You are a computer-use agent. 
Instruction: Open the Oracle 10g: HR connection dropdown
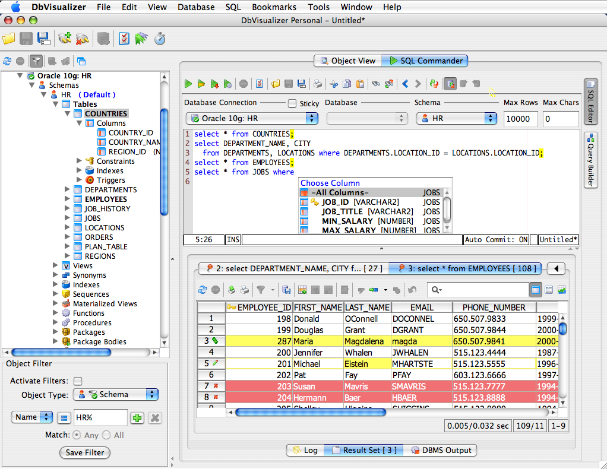click(x=252, y=118)
